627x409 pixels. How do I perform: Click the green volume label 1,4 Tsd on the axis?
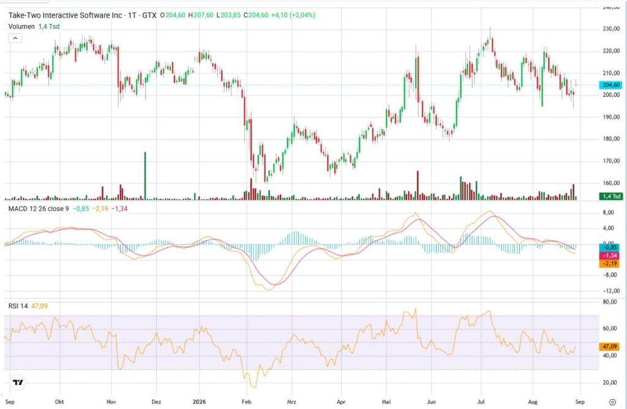(x=610, y=197)
